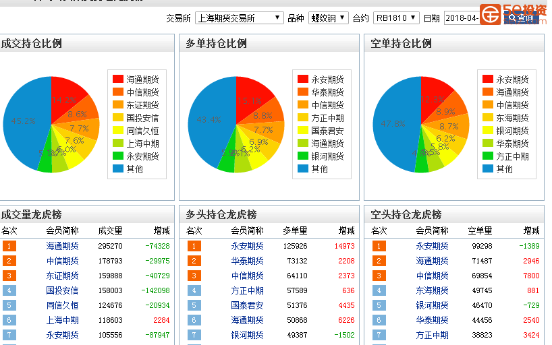Open 国投安信 member link
The width and height of the screenshot is (552, 345).
pos(62,290)
